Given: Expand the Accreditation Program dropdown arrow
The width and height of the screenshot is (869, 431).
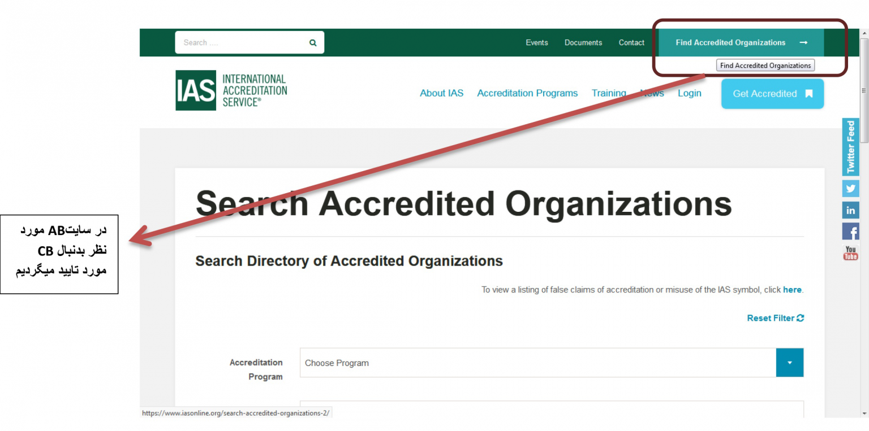Looking at the screenshot, I should click(789, 363).
